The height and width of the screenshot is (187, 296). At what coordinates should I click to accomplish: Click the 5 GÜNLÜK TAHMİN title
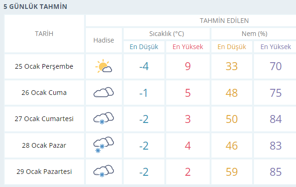pos(35,7)
